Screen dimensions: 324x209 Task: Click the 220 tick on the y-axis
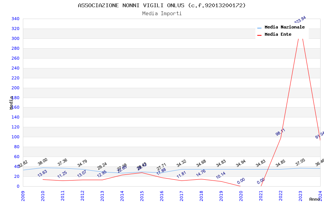[x=16, y=78]
